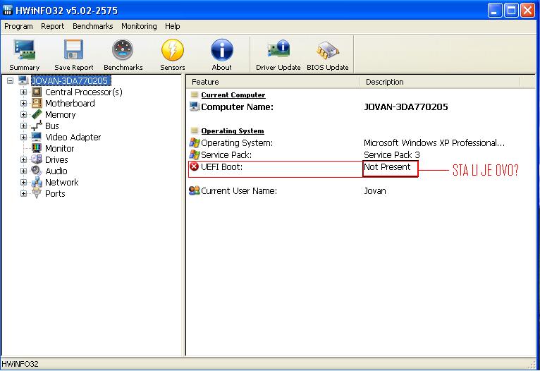
Task: Click the 'Service Pack 3' value
Action: click(x=391, y=154)
